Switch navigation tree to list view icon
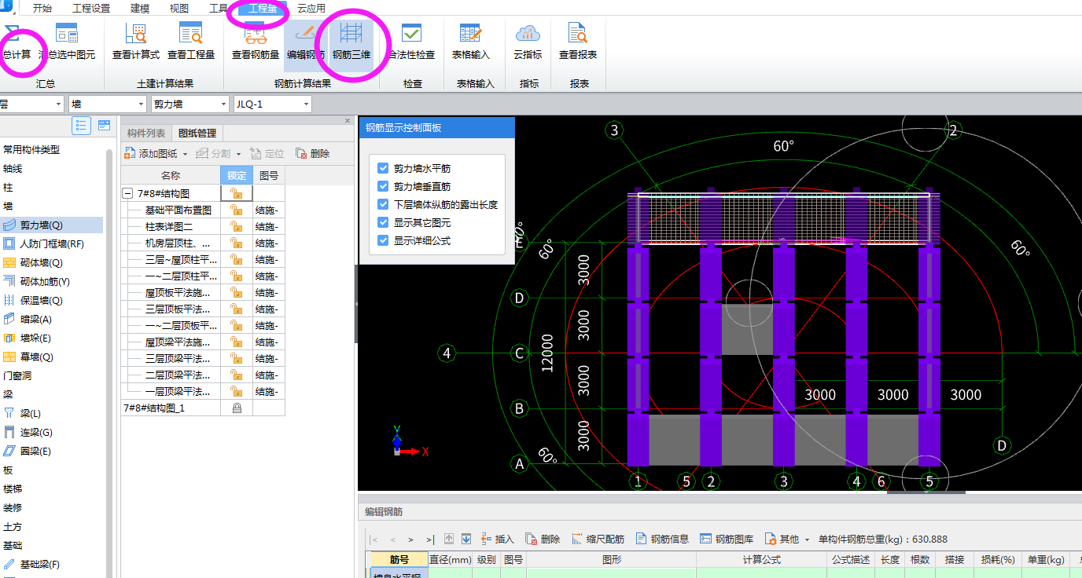 81,126
